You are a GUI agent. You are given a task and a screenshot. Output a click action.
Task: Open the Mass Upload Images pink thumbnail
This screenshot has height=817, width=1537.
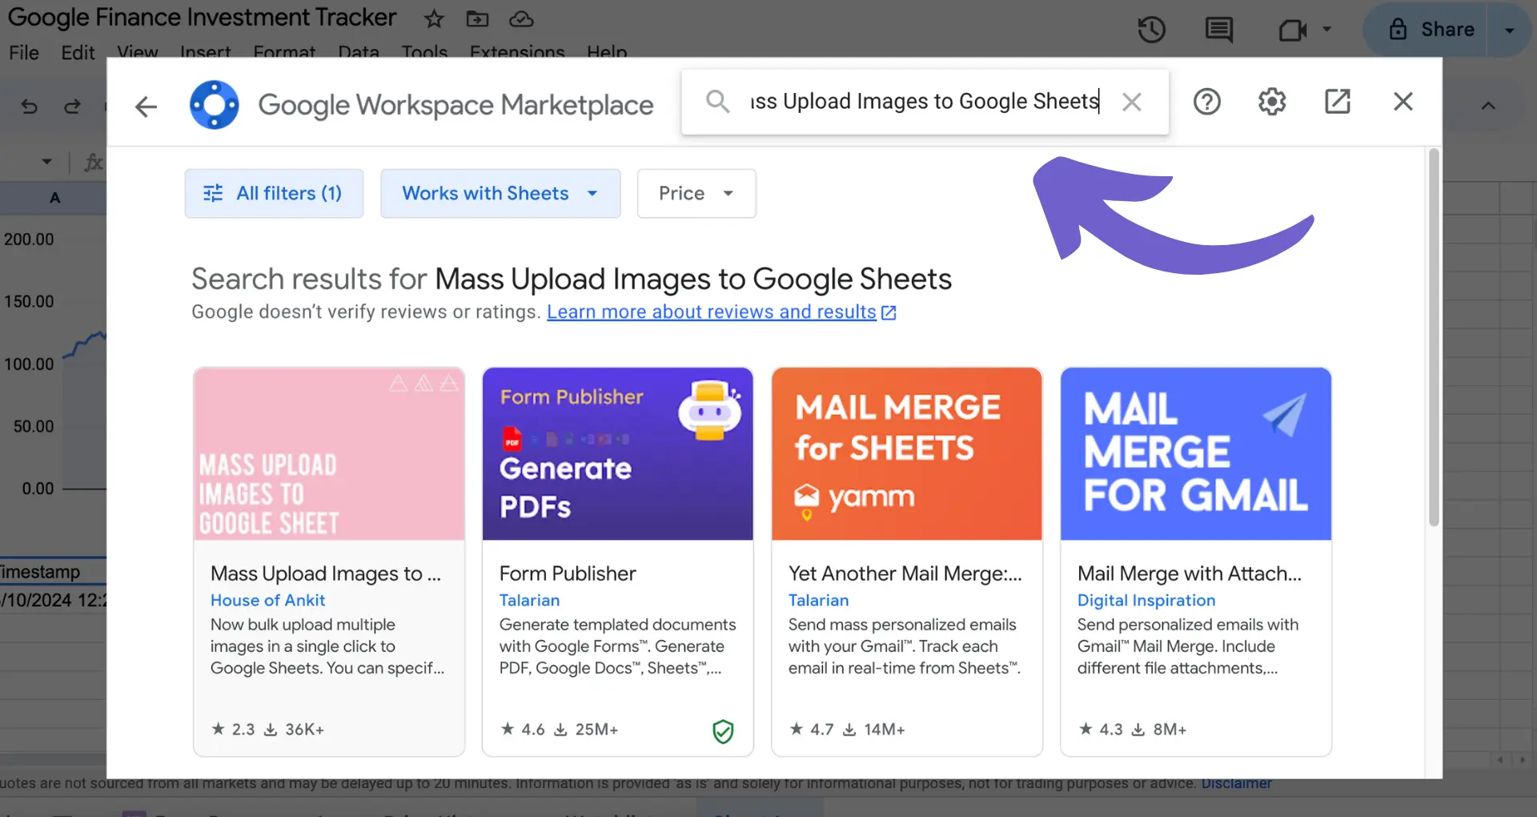click(x=329, y=453)
